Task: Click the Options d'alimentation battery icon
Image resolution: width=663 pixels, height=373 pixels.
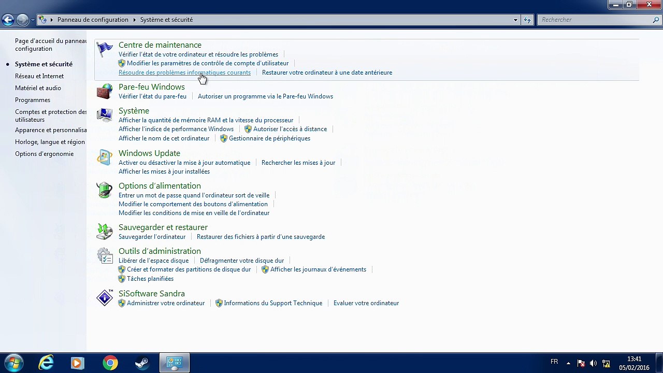Action: pos(105,190)
